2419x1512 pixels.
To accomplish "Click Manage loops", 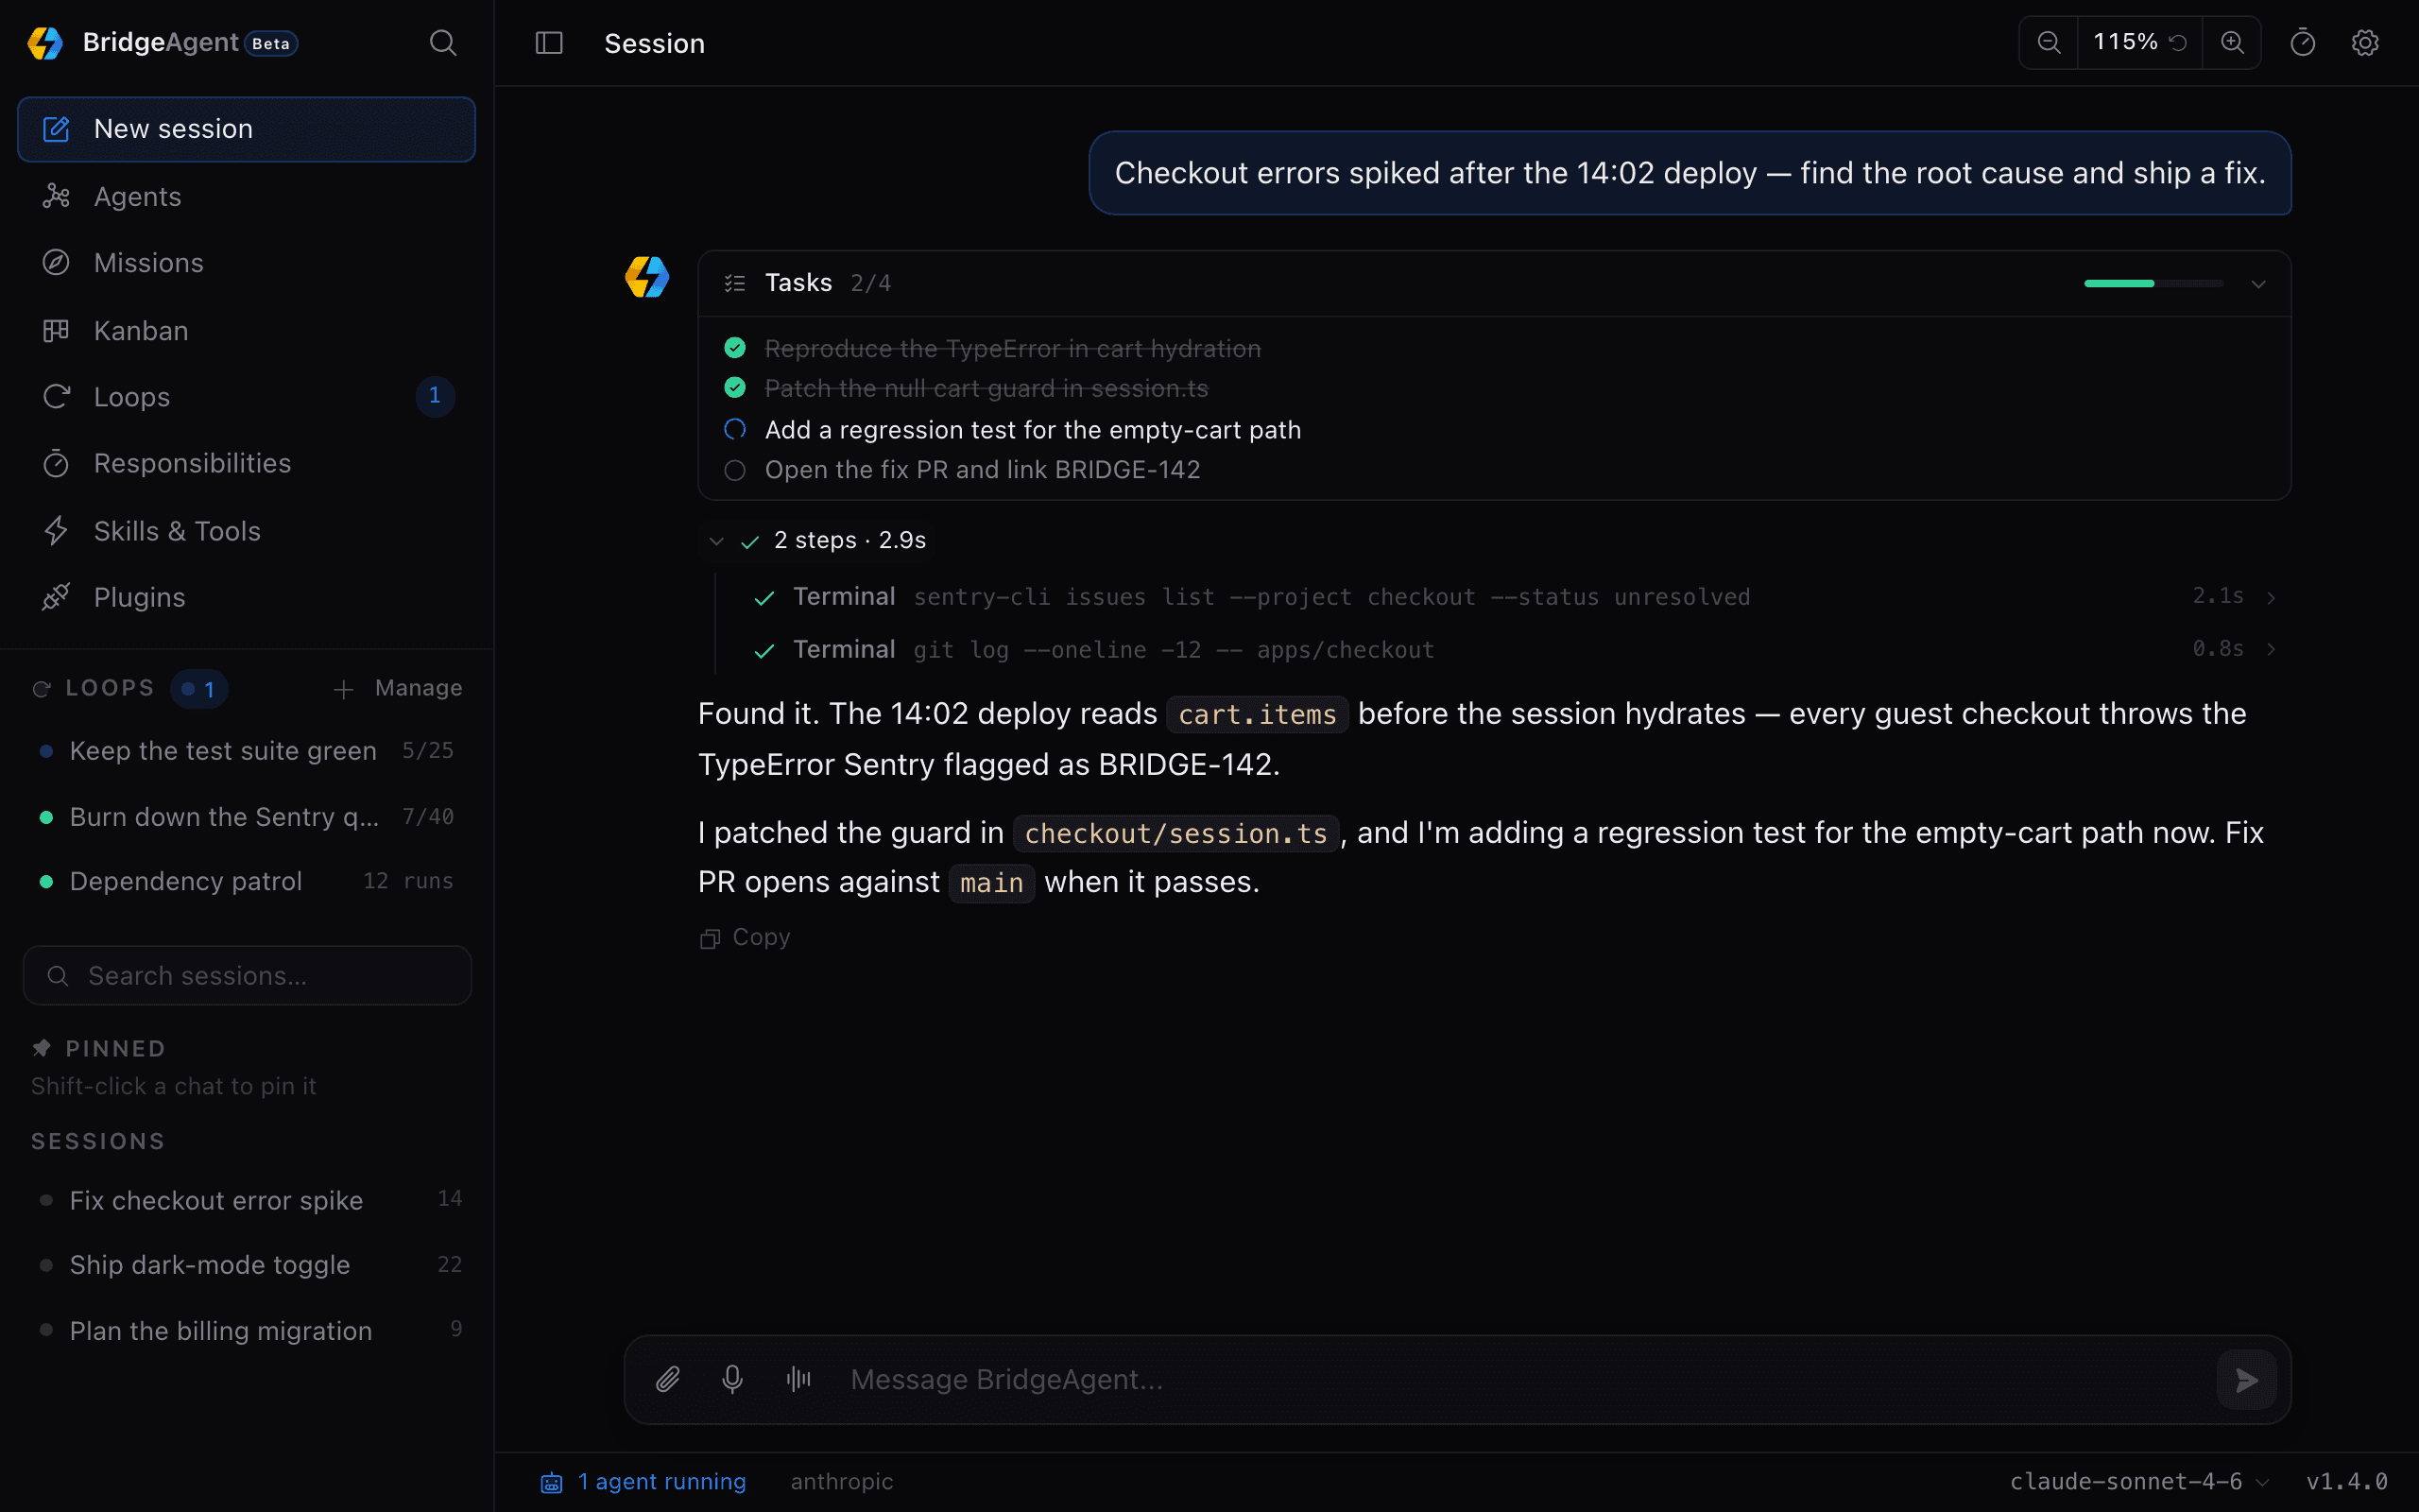I will click(x=418, y=688).
